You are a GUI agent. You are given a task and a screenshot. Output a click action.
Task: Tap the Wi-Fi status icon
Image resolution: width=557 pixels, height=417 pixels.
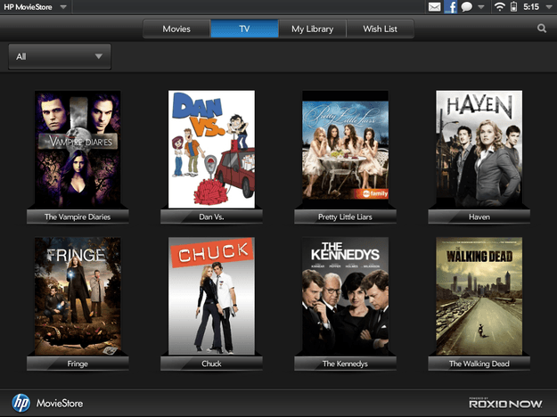(x=499, y=7)
